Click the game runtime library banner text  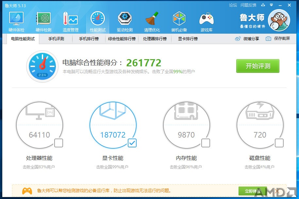104,191
